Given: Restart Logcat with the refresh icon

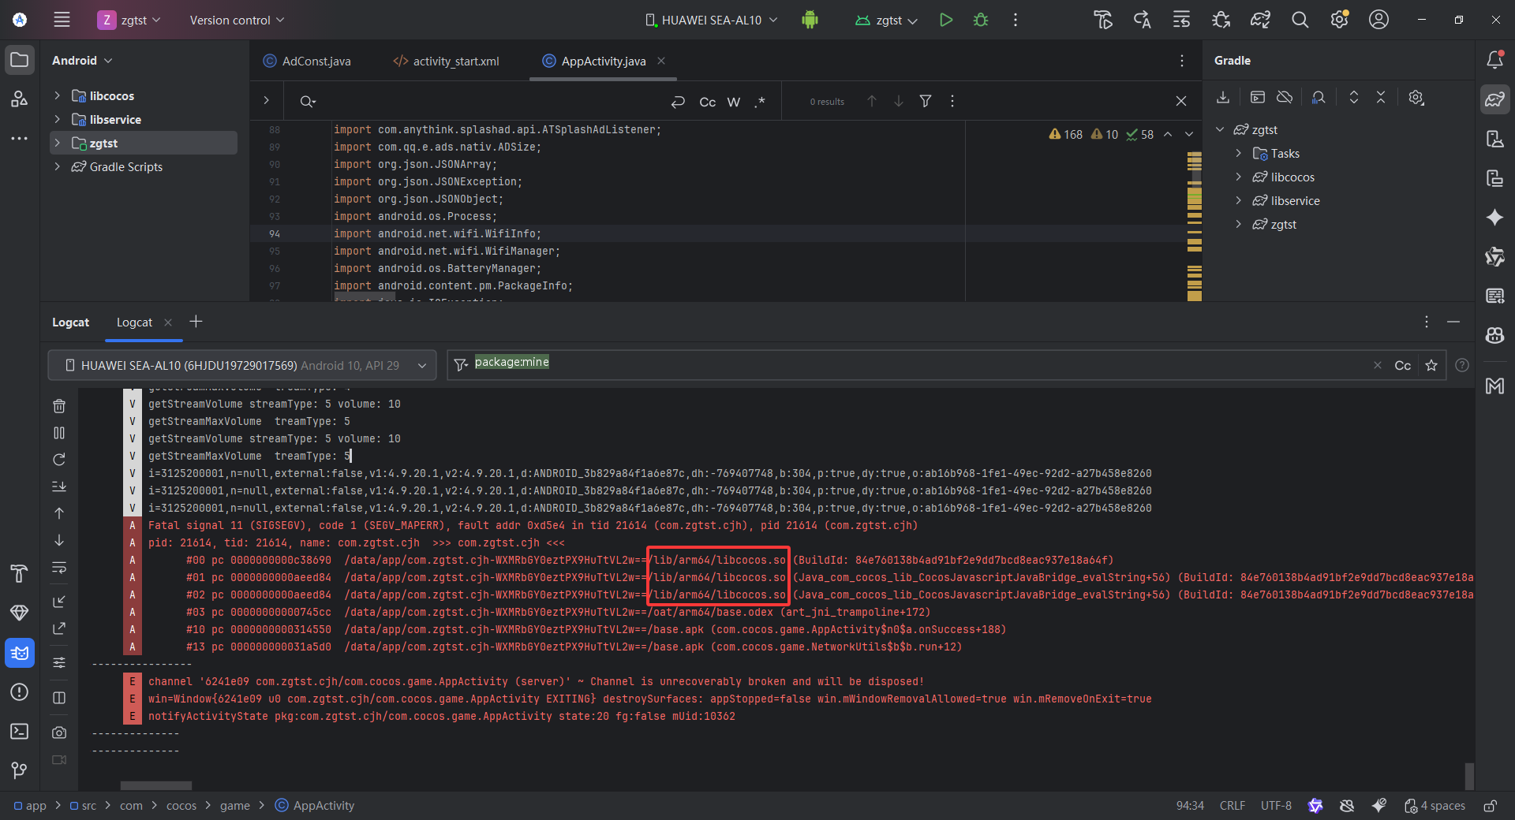Looking at the screenshot, I should 59,460.
